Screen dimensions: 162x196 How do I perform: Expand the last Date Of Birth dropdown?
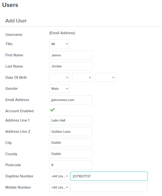click(x=106, y=77)
